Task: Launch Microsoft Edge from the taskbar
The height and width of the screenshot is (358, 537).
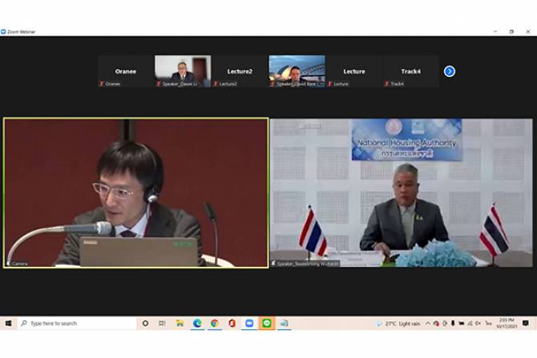Action: 197,324
